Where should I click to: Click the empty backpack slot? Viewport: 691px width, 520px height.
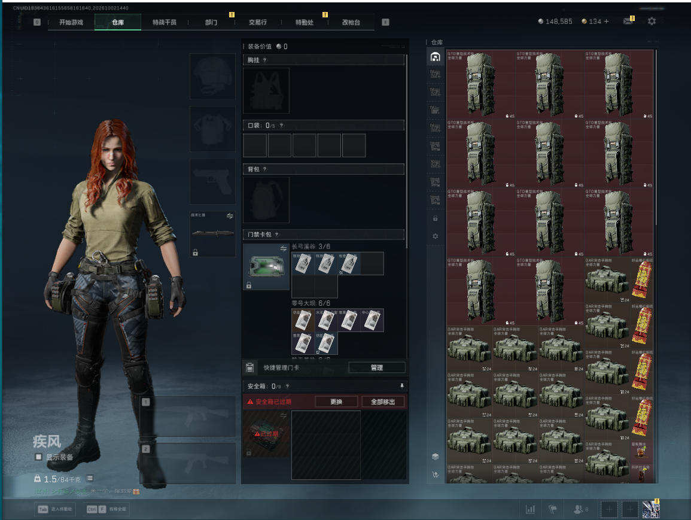(x=266, y=200)
